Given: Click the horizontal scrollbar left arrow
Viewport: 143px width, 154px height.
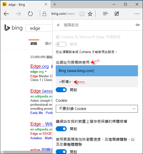Looking at the screenshot, I should click(2, 152).
